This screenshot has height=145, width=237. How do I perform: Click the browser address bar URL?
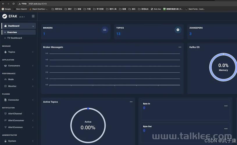point(38,3)
